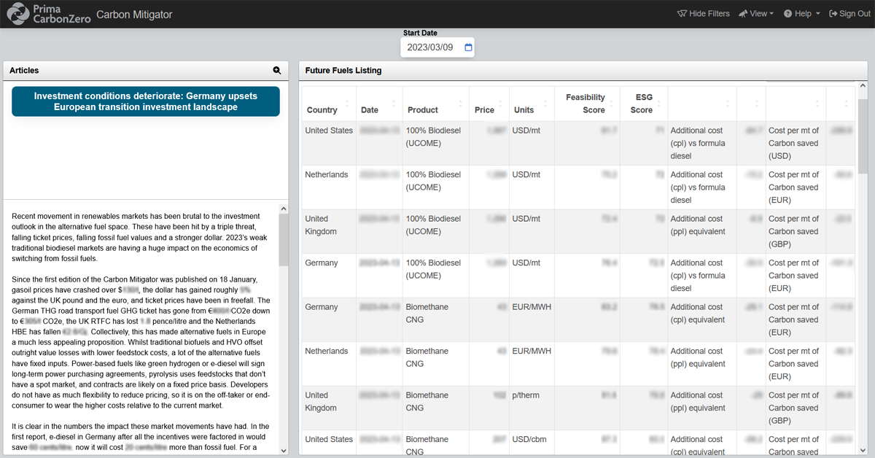Select Hide Filters in the top bar
The image size is (875, 458).
703,13
